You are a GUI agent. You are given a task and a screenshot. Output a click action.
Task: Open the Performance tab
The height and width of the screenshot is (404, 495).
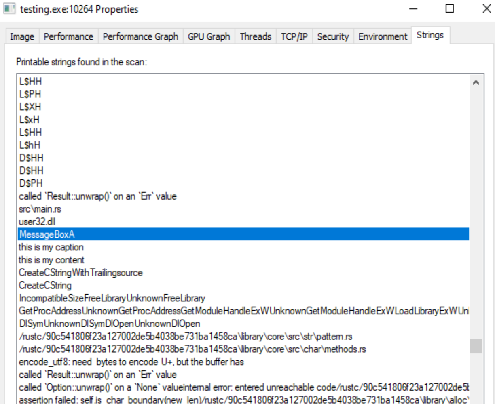[68, 37]
